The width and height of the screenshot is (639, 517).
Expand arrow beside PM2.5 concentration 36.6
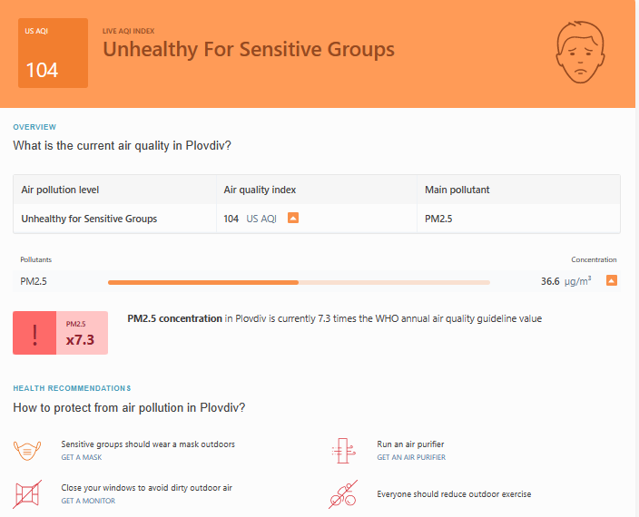612,281
